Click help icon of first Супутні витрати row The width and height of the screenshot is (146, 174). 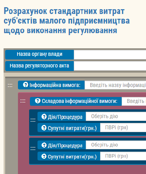pyautogui.click(x=44, y=128)
